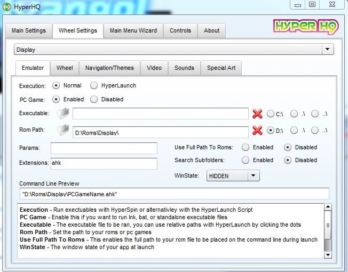The height and width of the screenshot is (272, 348).
Task: Click 'Use Full Path To Roms' help line
Action: (x=169, y=239)
